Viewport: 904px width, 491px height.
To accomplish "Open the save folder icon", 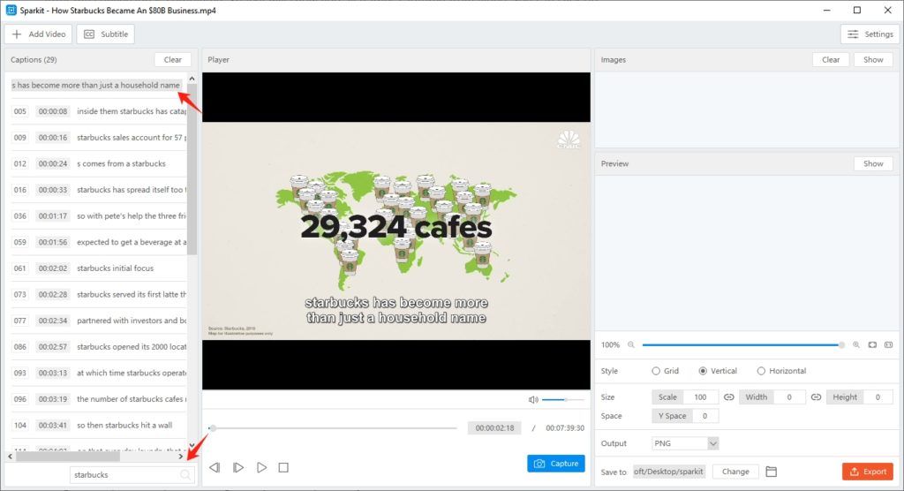I will click(772, 472).
